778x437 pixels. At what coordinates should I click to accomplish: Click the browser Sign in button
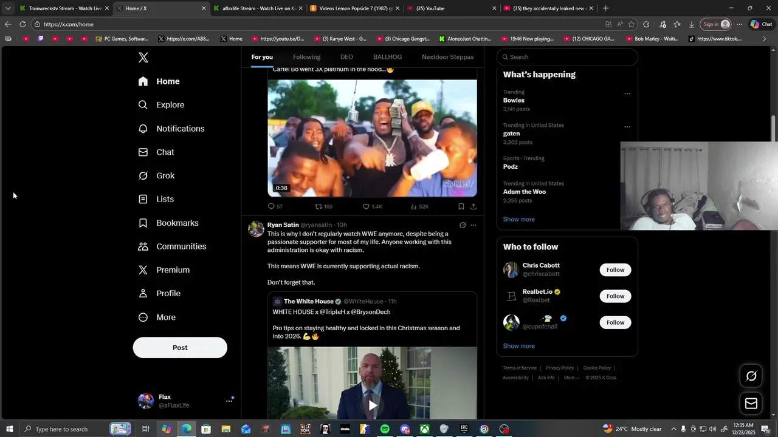[715, 24]
